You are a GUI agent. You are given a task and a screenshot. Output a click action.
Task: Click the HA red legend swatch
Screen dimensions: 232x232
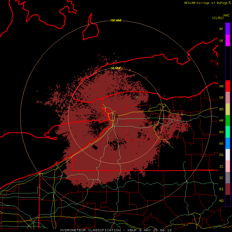pyautogui.click(x=228, y=86)
